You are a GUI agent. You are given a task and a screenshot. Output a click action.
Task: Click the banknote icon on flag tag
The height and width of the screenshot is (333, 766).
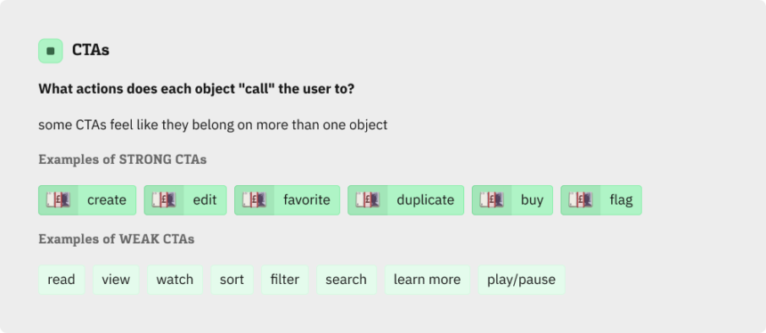[581, 200]
